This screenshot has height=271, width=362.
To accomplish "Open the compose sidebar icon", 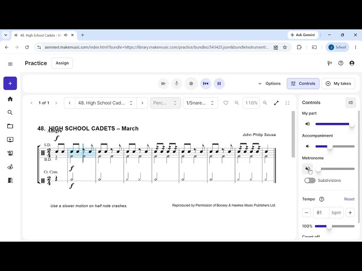I will tap(10, 153).
